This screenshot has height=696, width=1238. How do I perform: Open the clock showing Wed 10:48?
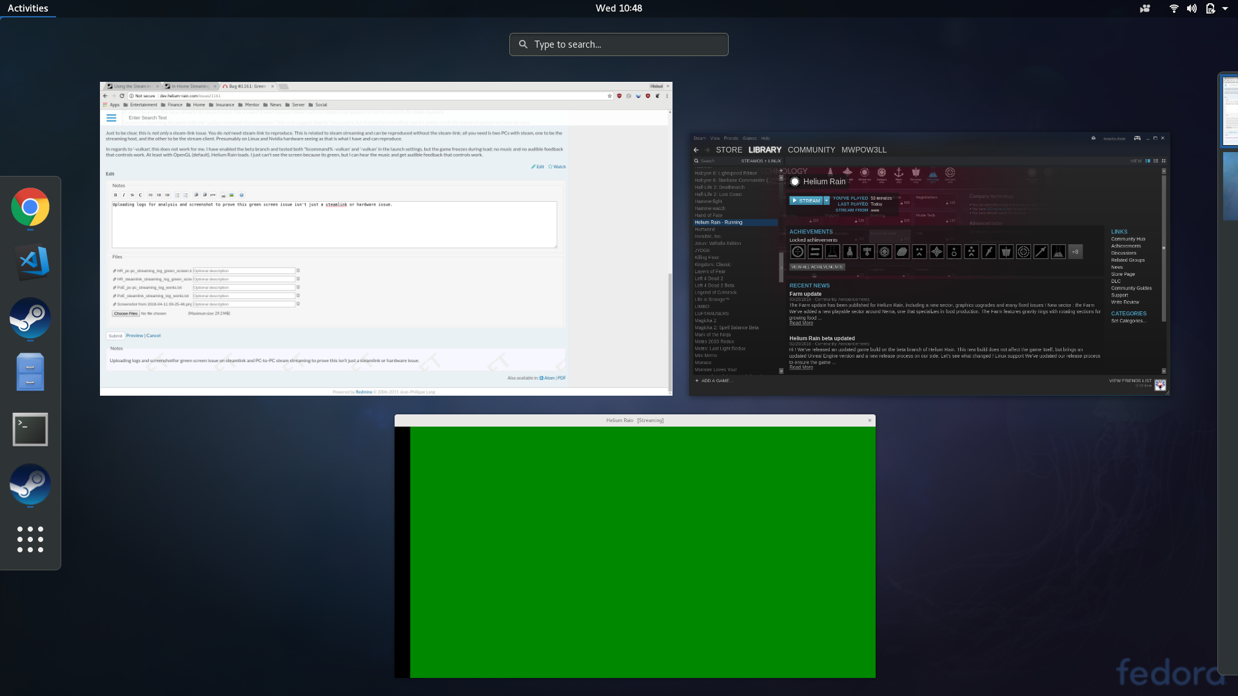[618, 8]
